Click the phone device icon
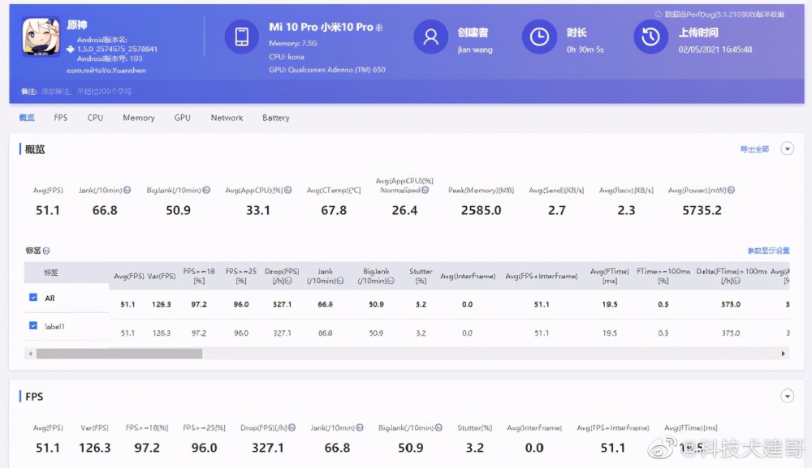 [241, 36]
